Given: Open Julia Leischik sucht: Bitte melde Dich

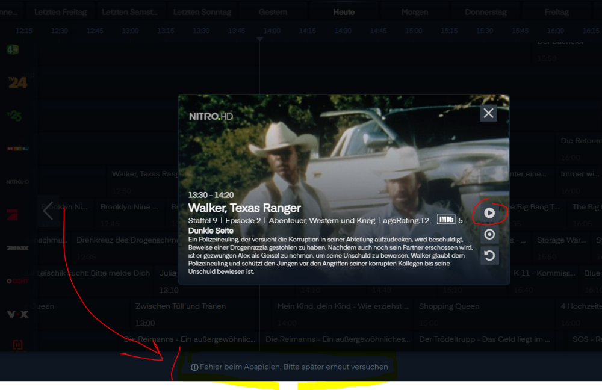Looking at the screenshot, I should [95, 281].
